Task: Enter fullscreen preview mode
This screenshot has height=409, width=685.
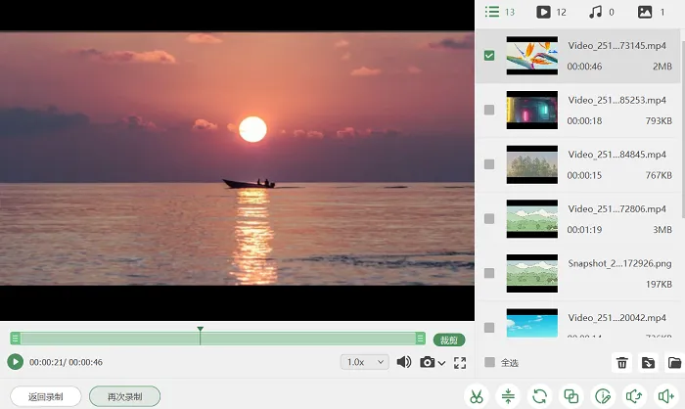Action: (x=460, y=362)
